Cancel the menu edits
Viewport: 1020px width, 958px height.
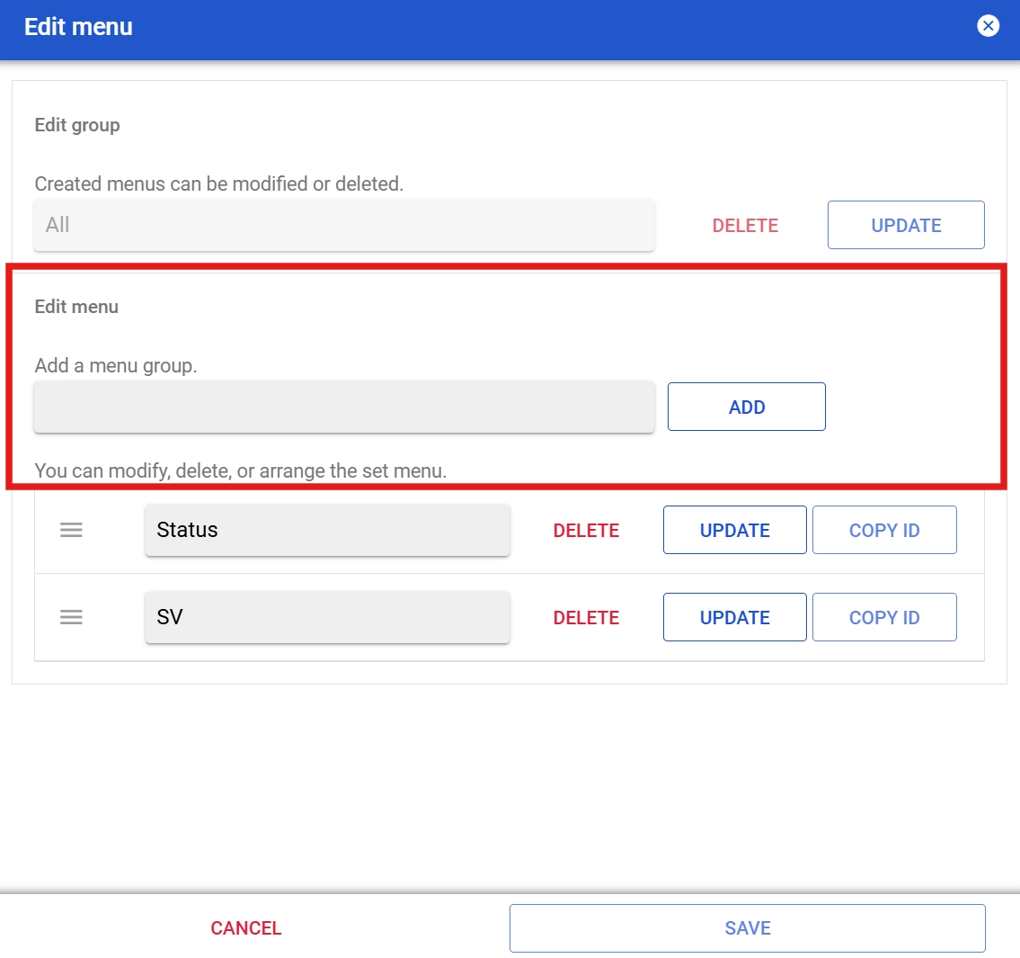pos(246,928)
